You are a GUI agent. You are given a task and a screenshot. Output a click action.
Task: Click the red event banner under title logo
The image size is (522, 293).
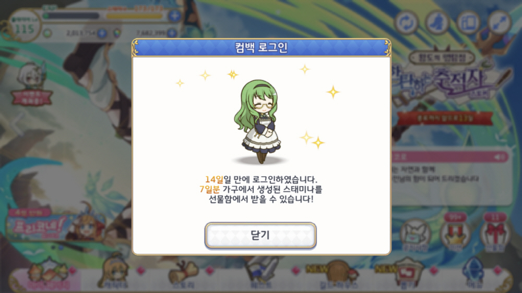(445, 118)
